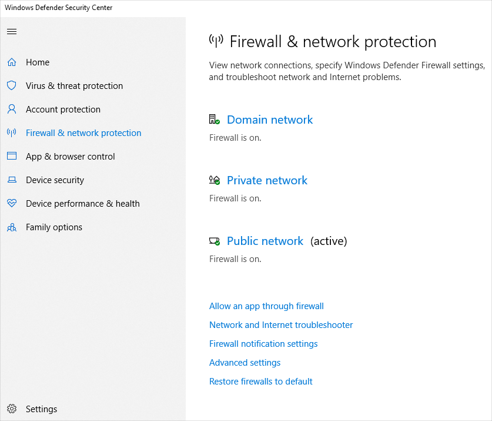Image resolution: width=492 pixels, height=421 pixels.
Task: Click the App & browser control window icon
Action: pyautogui.click(x=12, y=157)
